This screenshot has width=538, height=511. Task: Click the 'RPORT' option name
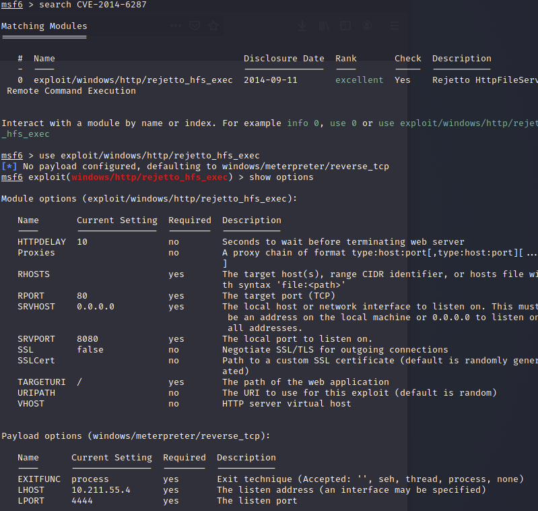click(x=31, y=296)
